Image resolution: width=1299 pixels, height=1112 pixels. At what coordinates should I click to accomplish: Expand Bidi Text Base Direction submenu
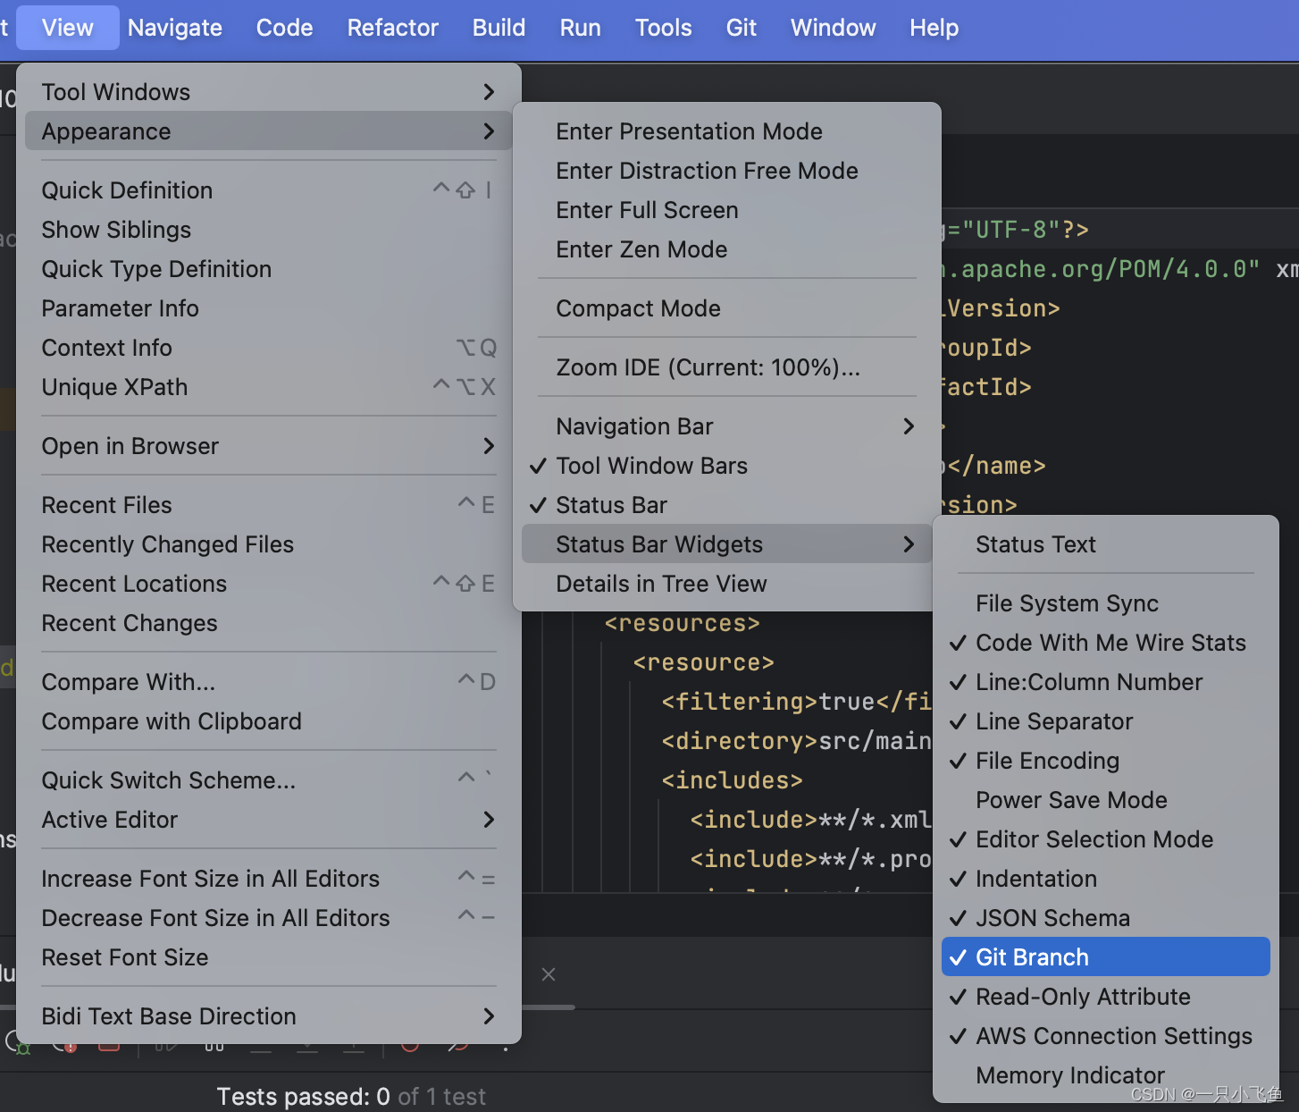(268, 1016)
